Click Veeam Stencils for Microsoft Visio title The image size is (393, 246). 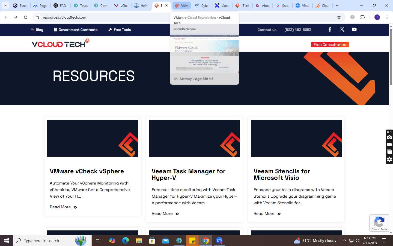(282, 174)
